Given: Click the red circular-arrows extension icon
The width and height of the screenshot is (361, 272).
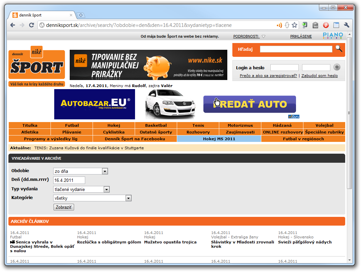Looking at the screenshot, I should click(x=326, y=25).
